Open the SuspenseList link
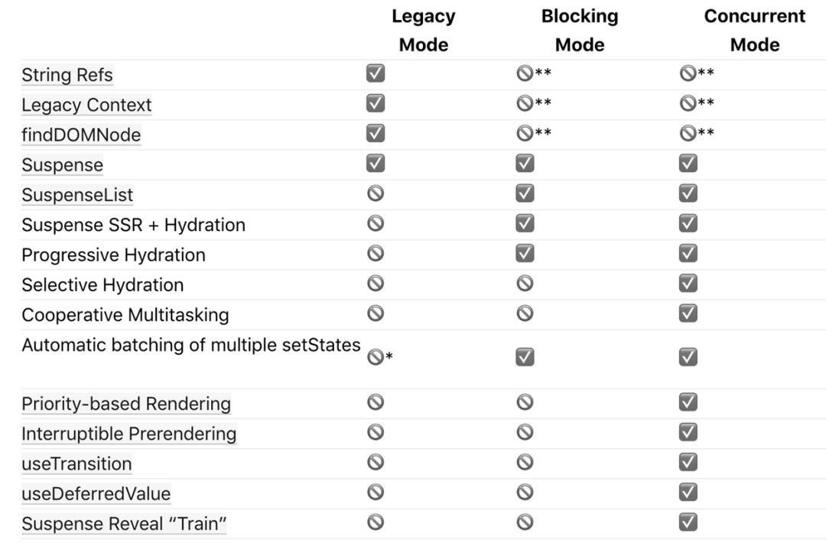 coord(77,195)
